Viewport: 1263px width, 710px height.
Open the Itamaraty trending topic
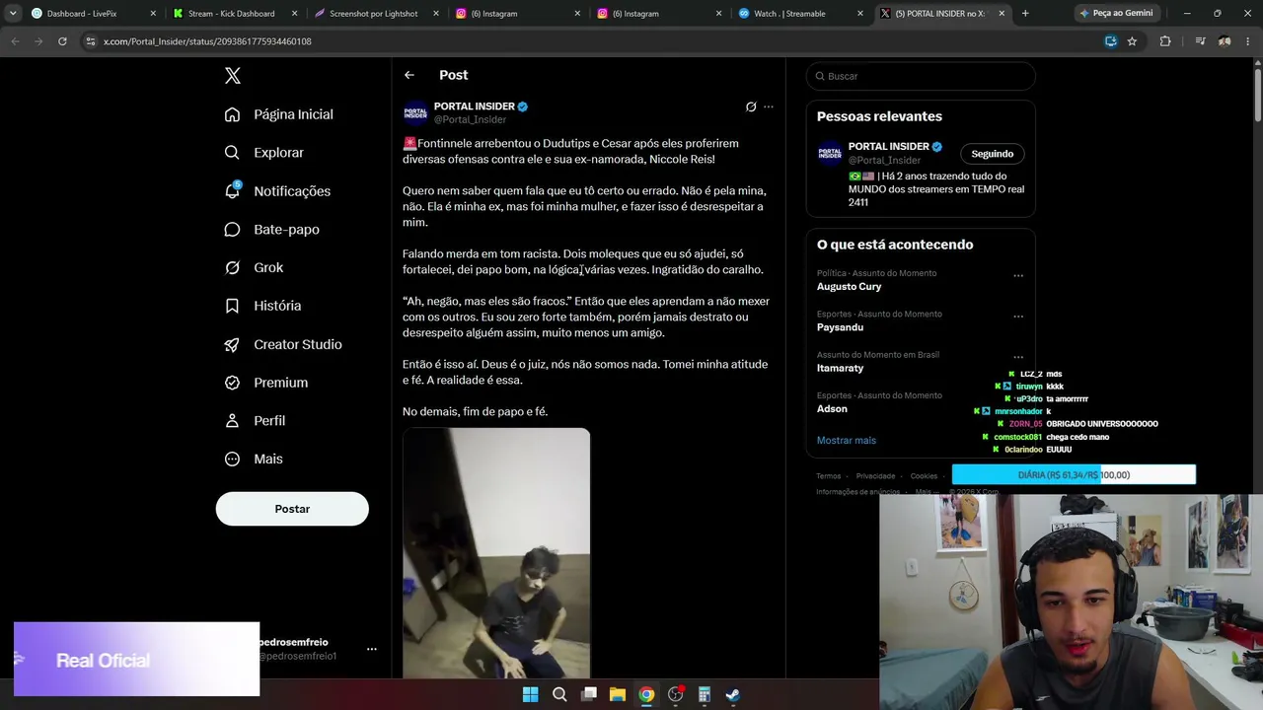tap(840, 368)
